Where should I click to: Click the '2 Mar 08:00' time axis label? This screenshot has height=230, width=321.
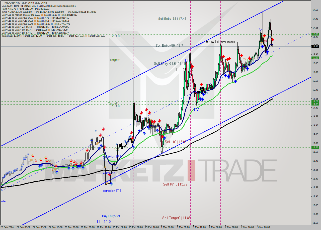[231, 227]
